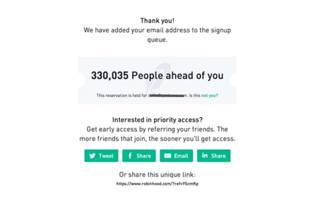The width and height of the screenshot is (318, 199).
Task: Click the envelope icon on Email button
Action: click(x=168, y=155)
